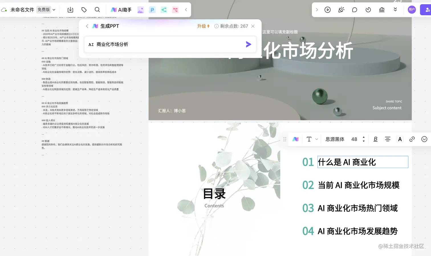Start presentation with the circled play icon

tap(328, 9)
